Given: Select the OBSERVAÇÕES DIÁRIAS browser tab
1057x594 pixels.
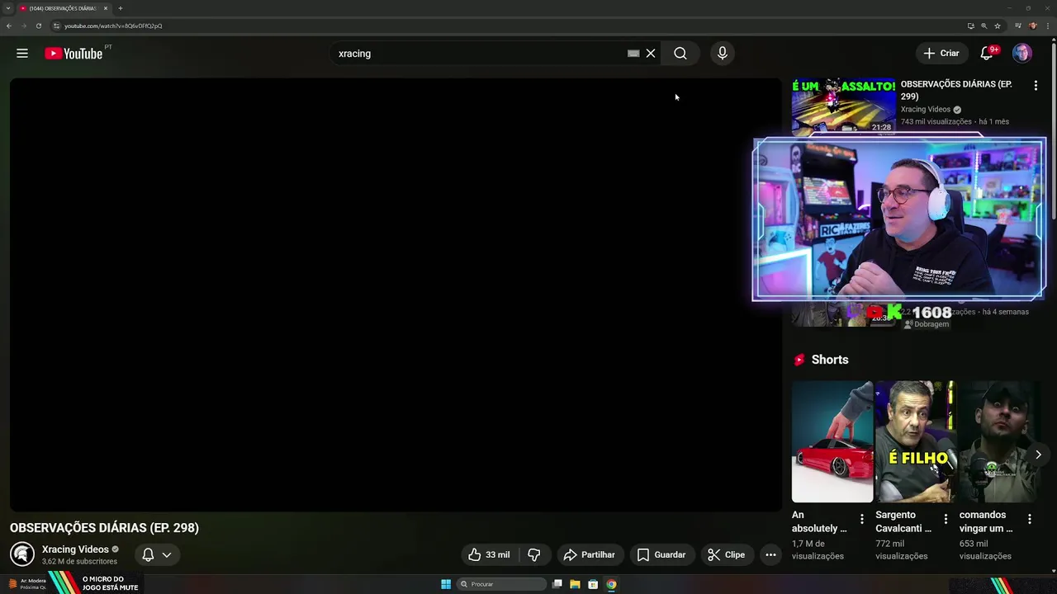Looking at the screenshot, I should click(63, 8).
